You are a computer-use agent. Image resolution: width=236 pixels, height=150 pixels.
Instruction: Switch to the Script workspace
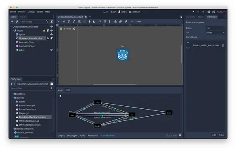[122, 12]
